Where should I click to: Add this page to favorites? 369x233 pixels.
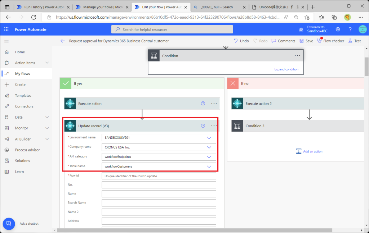tap(307, 17)
